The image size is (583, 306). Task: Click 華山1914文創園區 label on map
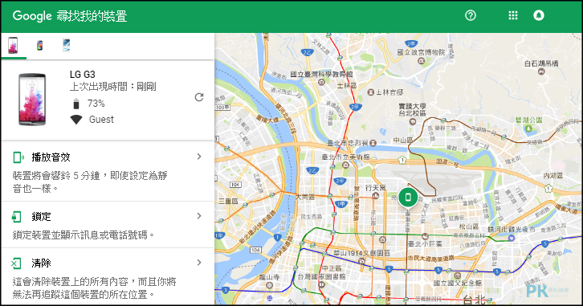coord(361,253)
